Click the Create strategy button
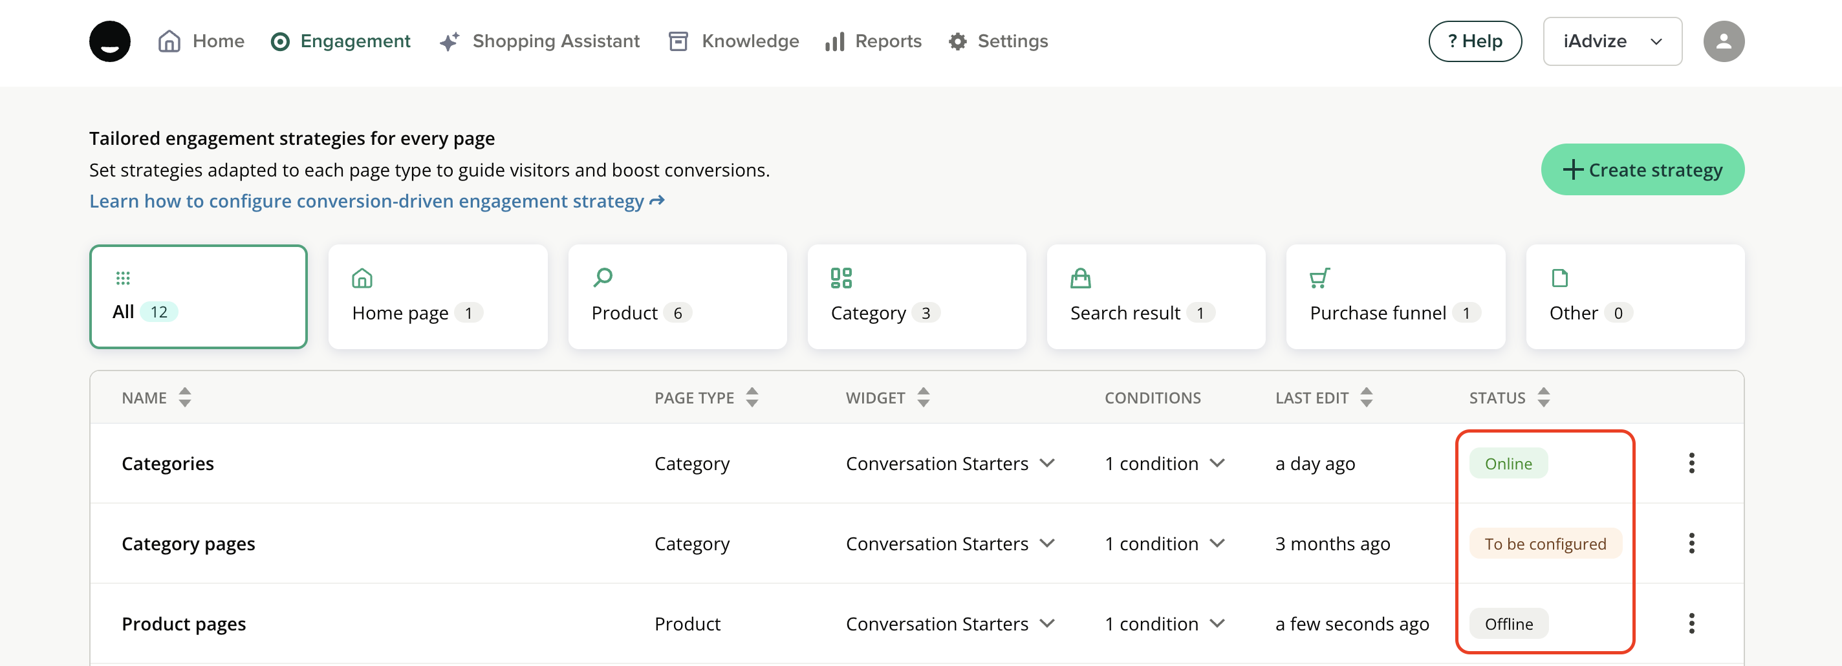Screen dimensions: 1842x666 (x=1642, y=170)
